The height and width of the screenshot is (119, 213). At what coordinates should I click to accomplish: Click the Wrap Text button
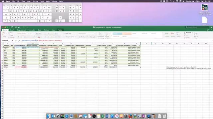tap(67, 33)
